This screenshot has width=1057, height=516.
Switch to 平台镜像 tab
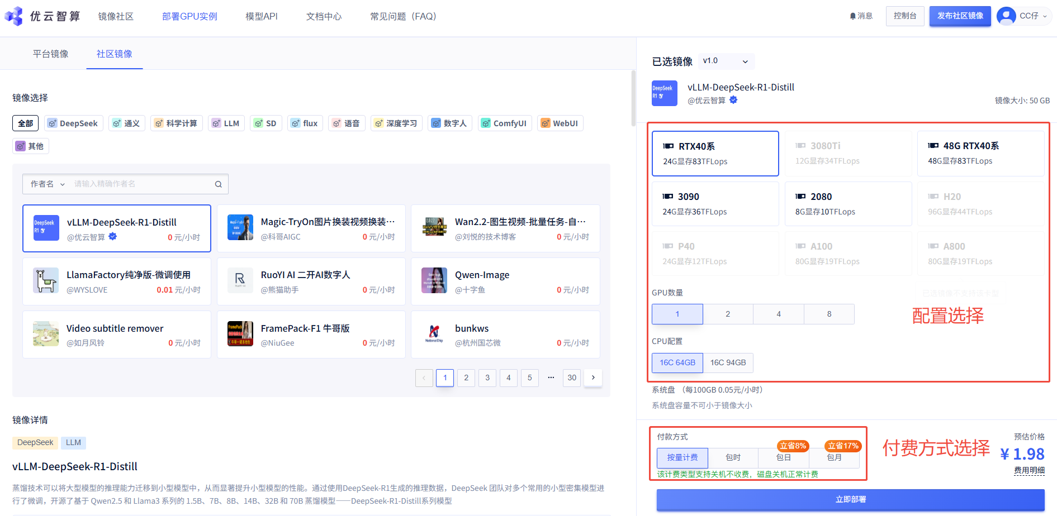[51, 54]
